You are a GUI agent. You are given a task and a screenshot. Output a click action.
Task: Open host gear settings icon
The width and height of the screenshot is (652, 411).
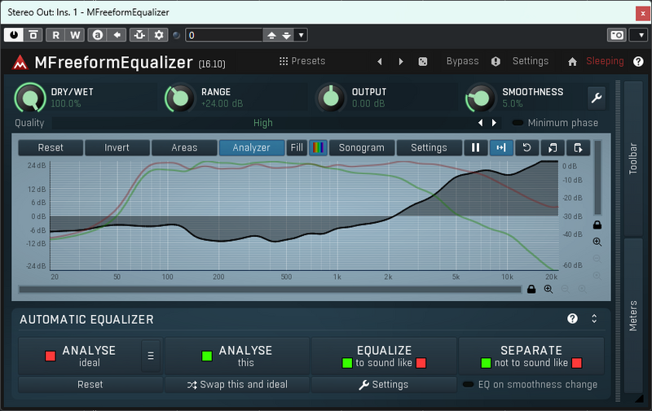159,35
